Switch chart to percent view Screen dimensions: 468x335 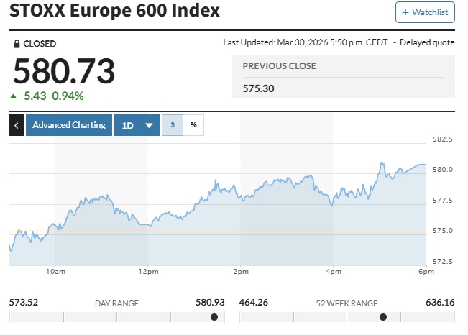(x=193, y=125)
